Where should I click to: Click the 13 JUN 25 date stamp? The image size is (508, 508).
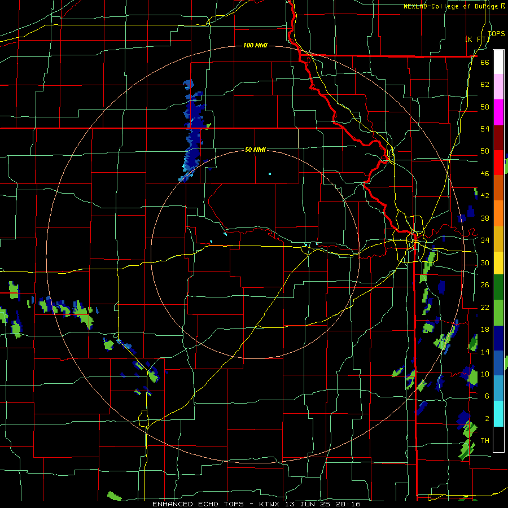(308, 504)
